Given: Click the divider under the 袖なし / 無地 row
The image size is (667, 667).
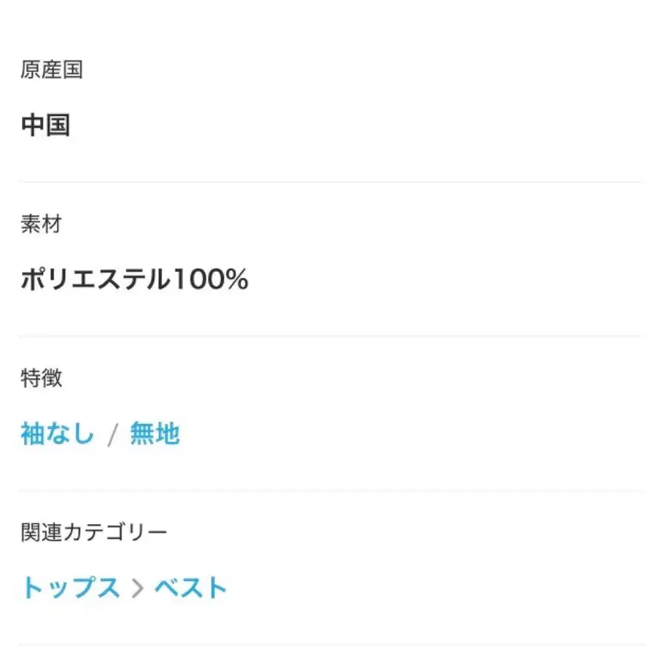Looking at the screenshot, I should coord(332,491).
